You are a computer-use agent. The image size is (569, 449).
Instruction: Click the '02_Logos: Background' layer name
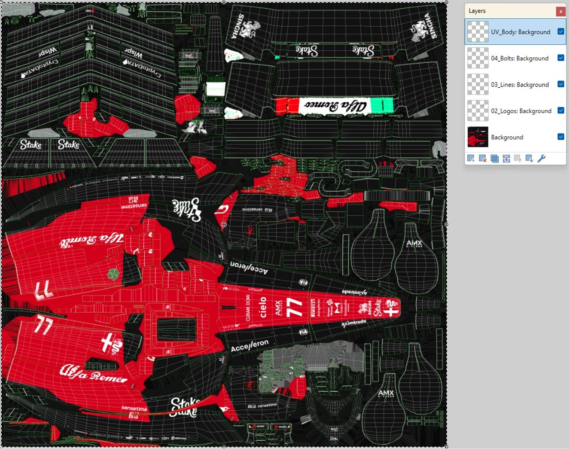click(x=521, y=111)
